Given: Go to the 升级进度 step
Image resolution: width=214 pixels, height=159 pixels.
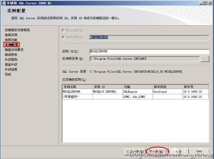Looking at the screenshot, I should coord(11,69).
